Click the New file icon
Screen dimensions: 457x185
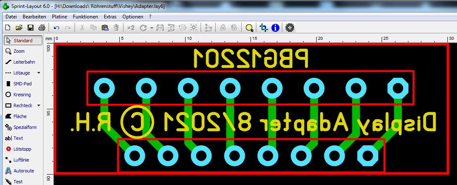pyautogui.click(x=8, y=28)
